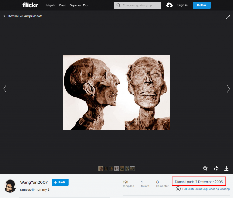
Task: Open the WangYan2007 profile name
Action: 34,182
